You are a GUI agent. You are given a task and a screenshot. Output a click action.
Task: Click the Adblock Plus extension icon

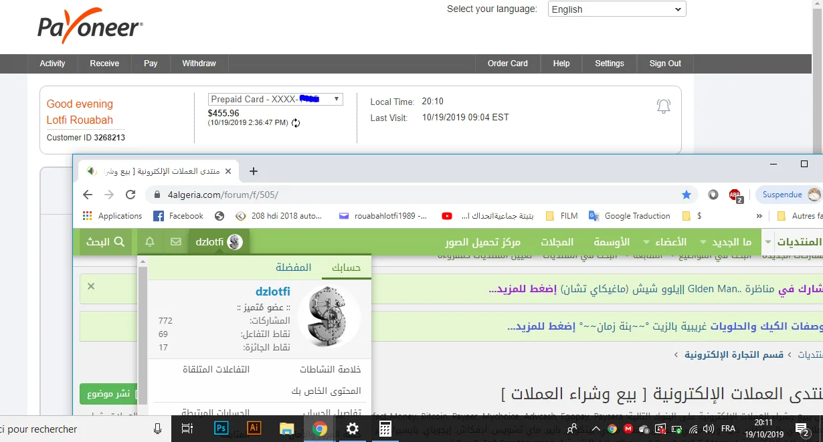pos(735,195)
